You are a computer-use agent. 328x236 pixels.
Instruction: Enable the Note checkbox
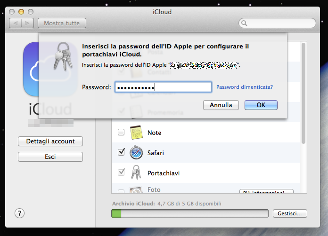121,132
